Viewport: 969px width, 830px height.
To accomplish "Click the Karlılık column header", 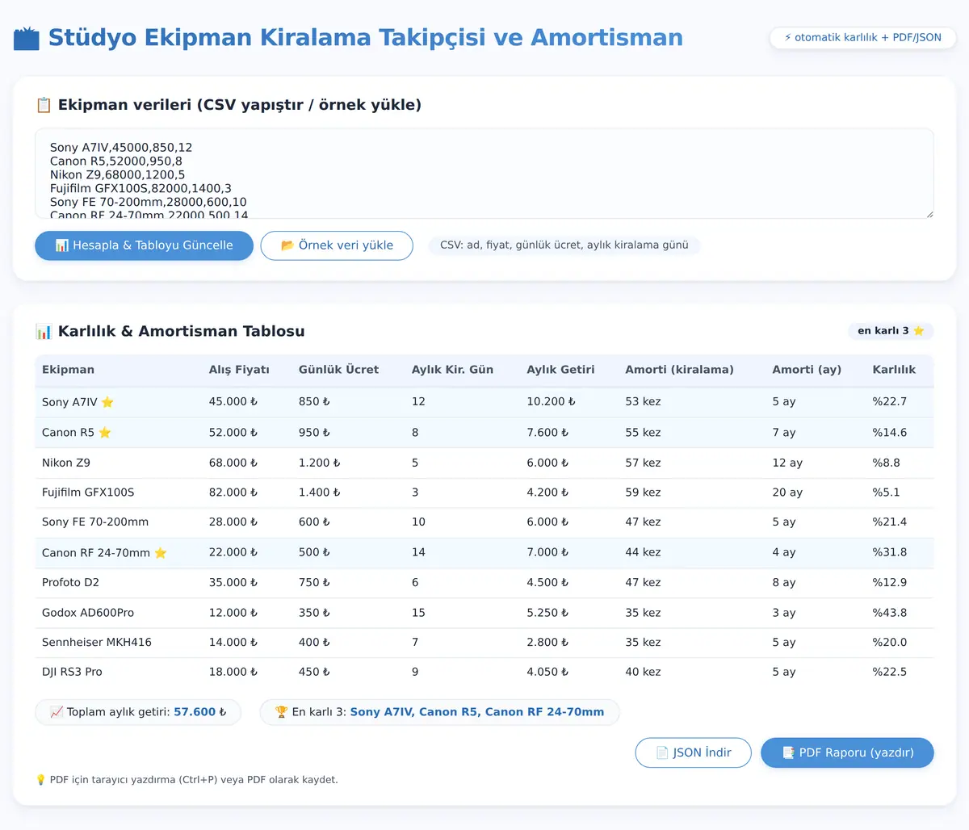I will [894, 370].
